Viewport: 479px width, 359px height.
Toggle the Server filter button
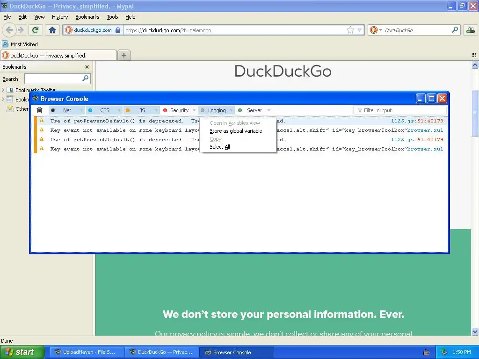pyautogui.click(x=251, y=110)
